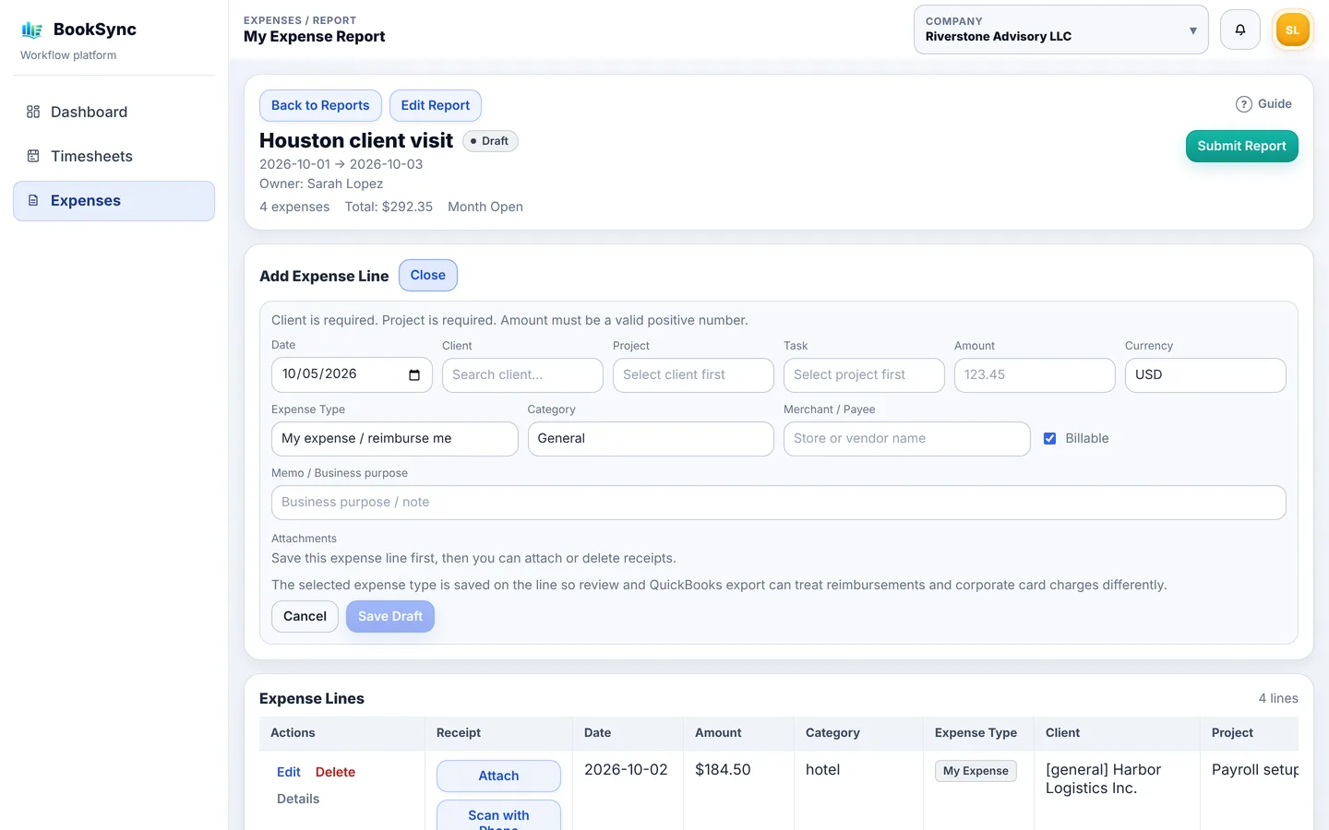Open the date picker calendar icon
1329x830 pixels.
tap(414, 374)
